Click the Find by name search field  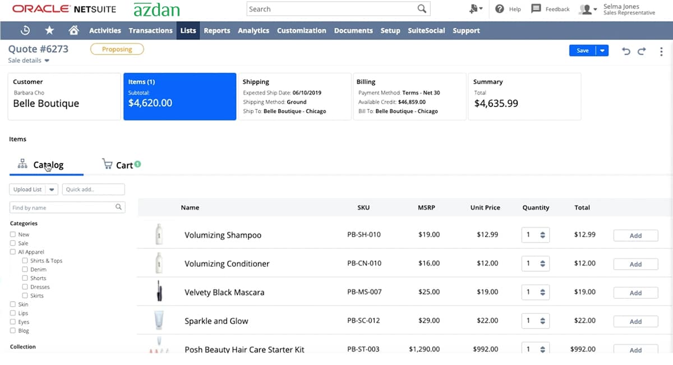coord(62,207)
